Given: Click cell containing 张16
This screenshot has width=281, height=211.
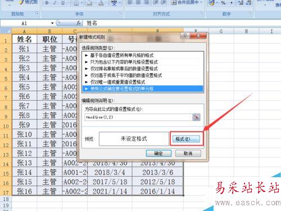Looking at the screenshot, I should pyautogui.click(x=24, y=191).
